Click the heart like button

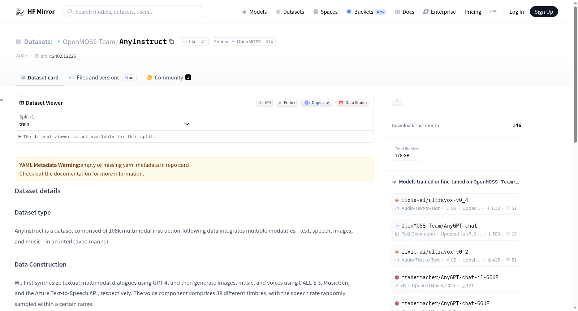pos(189,42)
